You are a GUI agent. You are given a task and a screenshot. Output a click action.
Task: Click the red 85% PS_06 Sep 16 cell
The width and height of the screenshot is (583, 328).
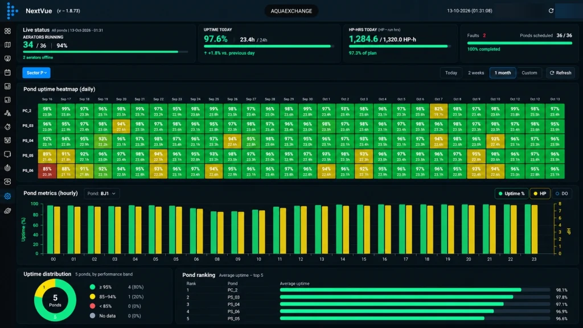[47, 171]
